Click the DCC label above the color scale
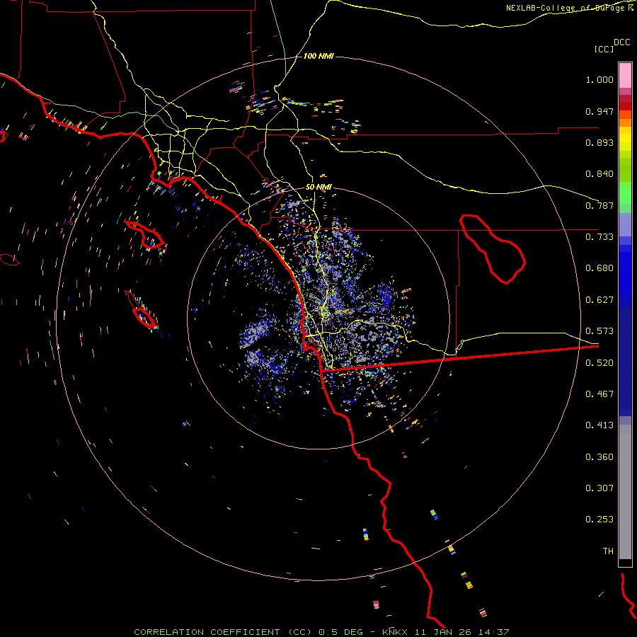Viewport: 637px width, 637px height. pos(621,42)
